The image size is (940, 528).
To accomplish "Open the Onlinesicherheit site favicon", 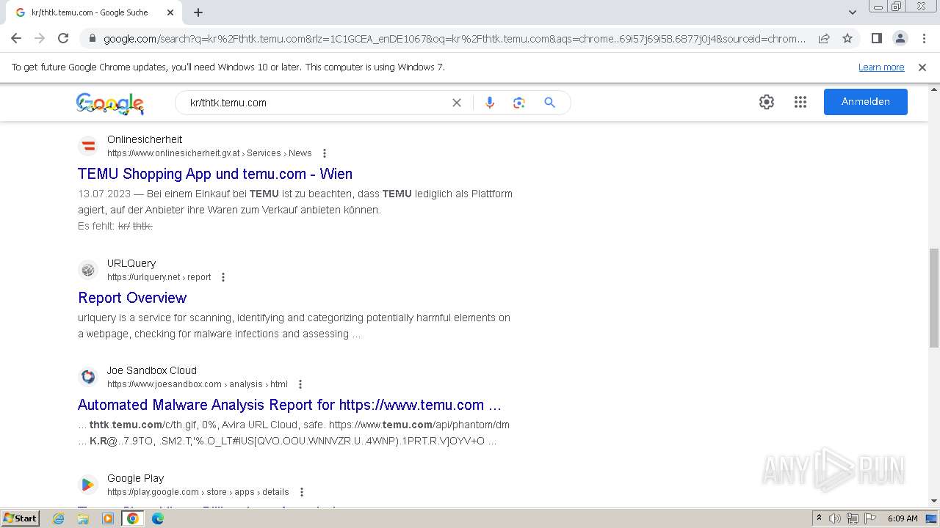I will pyautogui.click(x=88, y=146).
